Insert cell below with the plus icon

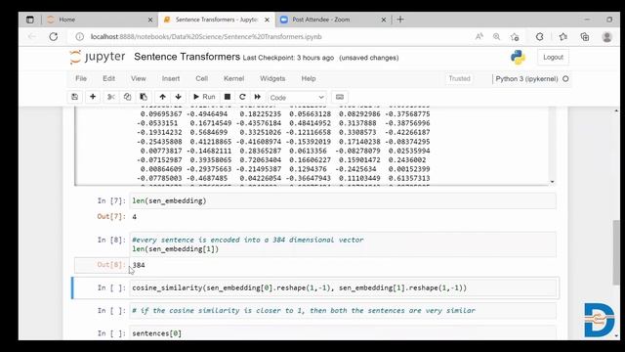(x=93, y=97)
